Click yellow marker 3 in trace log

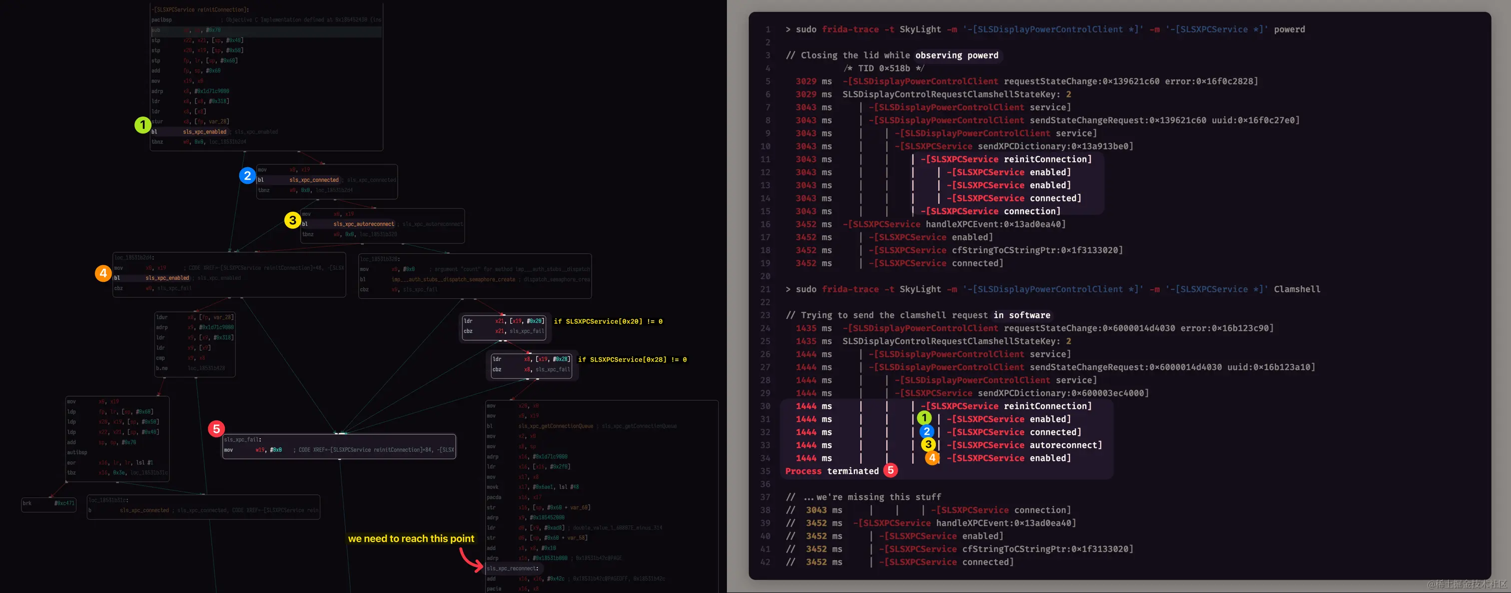click(927, 445)
